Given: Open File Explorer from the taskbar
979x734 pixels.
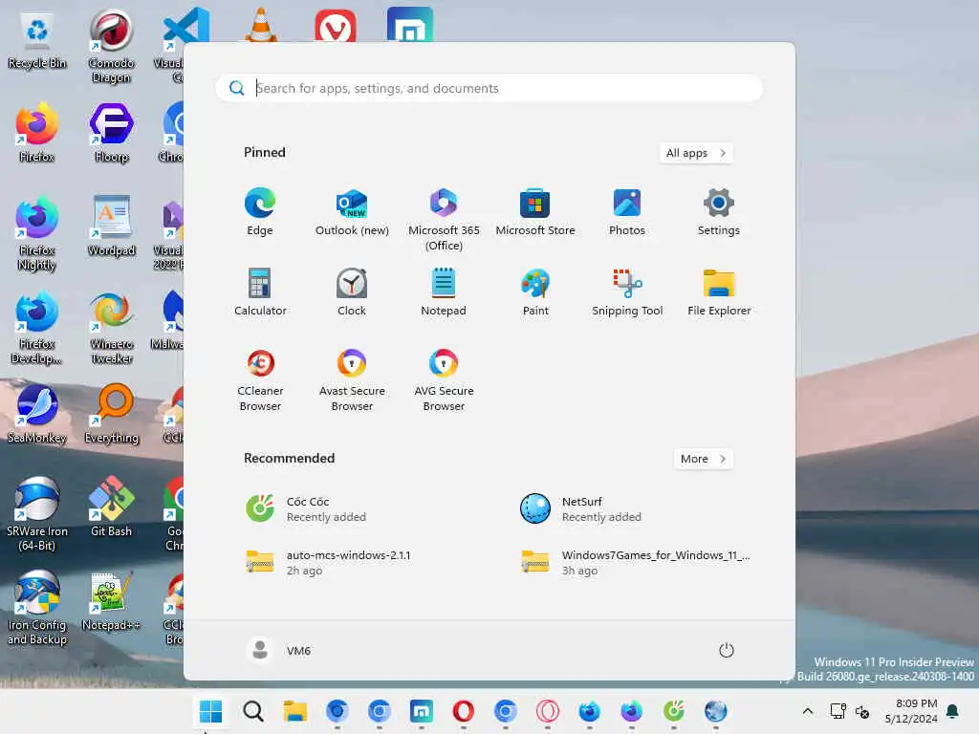Looking at the screenshot, I should pos(294,711).
